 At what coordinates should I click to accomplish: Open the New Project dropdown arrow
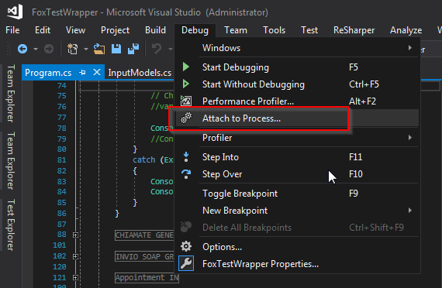(x=86, y=50)
